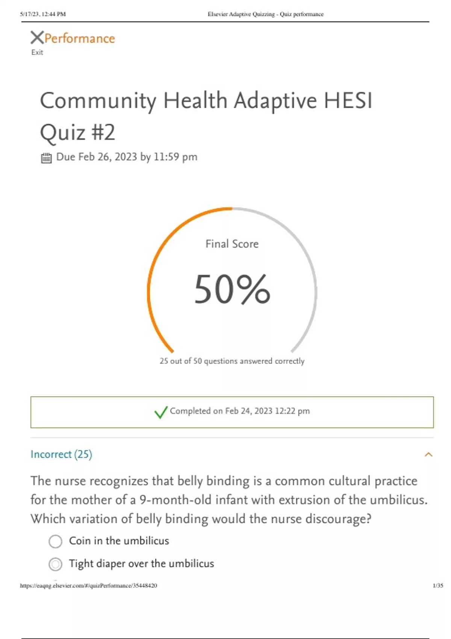
Task: Click the green completed checkmark icon
Action: [x=160, y=412]
